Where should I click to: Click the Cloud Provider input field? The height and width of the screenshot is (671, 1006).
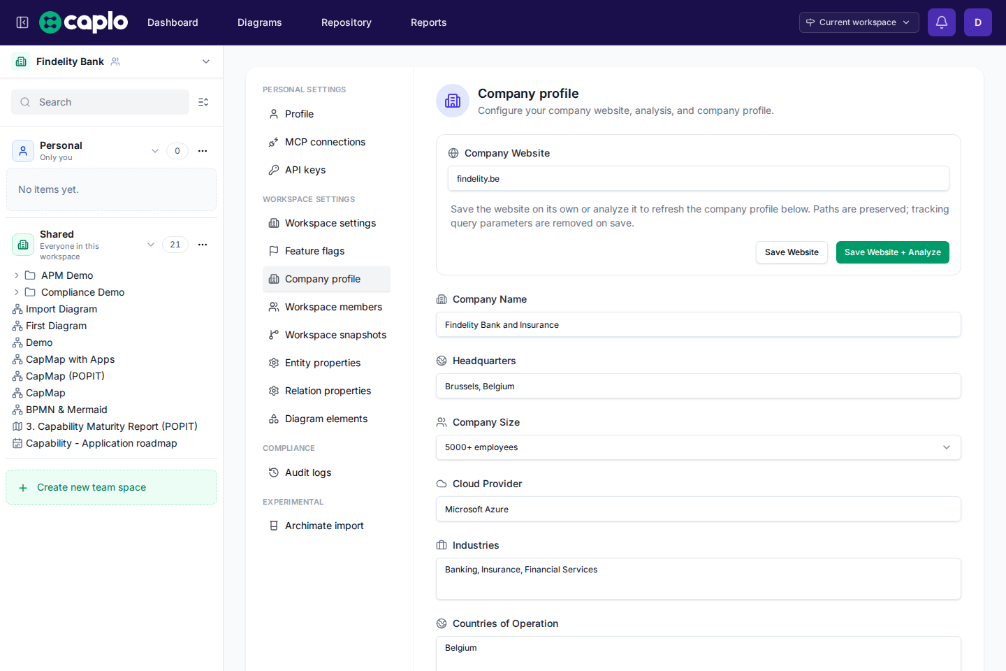[x=699, y=509]
